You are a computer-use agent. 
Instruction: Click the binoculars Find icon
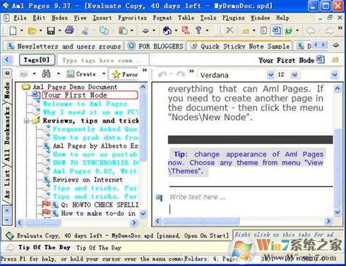click(x=46, y=74)
